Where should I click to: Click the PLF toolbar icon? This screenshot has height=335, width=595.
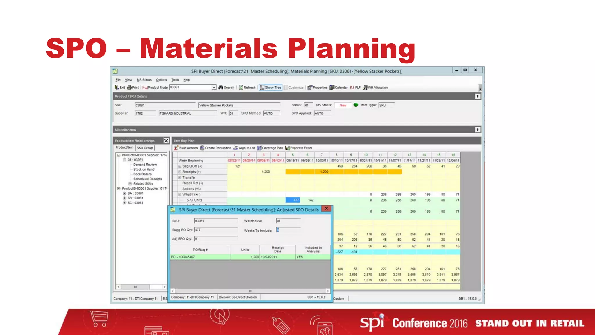(352, 88)
